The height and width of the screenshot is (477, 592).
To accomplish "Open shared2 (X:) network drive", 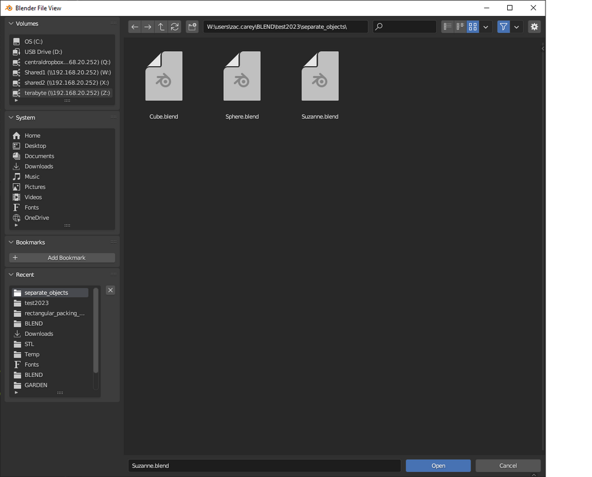I will tap(62, 82).
